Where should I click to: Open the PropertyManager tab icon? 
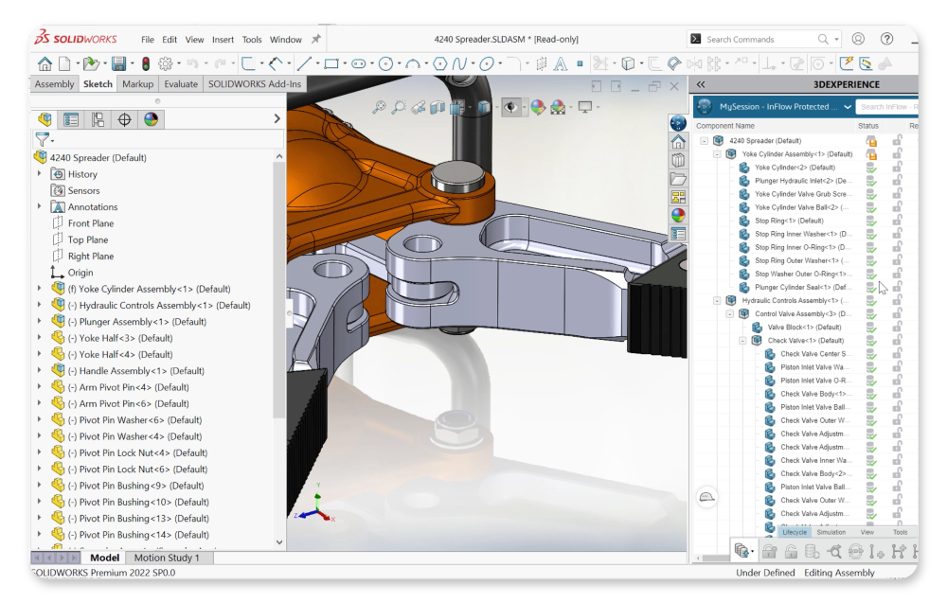[x=71, y=119]
